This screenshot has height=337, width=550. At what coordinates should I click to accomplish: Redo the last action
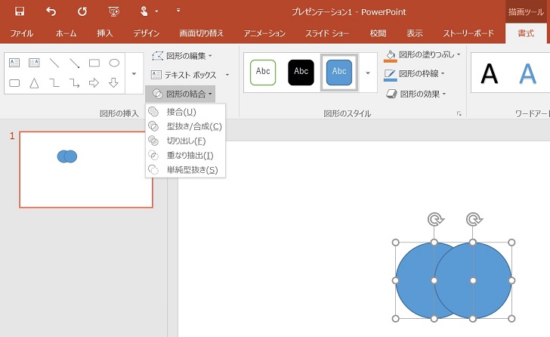(82, 11)
